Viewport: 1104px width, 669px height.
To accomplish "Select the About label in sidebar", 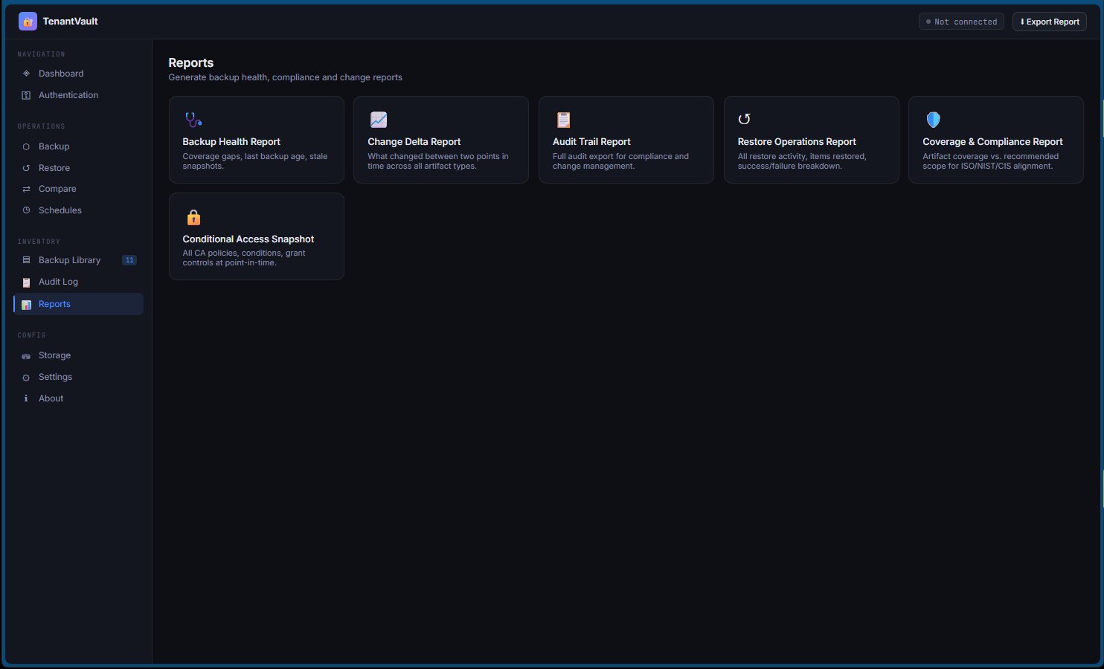I will click(51, 398).
